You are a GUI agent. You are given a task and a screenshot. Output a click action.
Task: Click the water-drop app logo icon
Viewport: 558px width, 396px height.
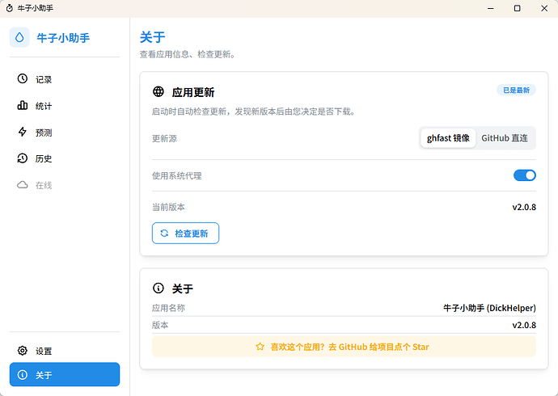[x=19, y=37]
